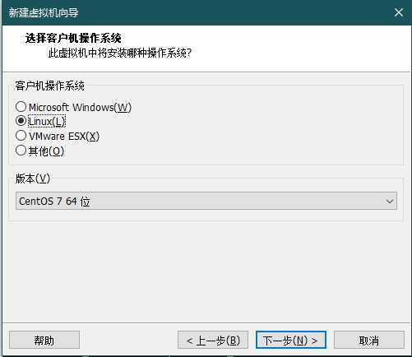Image resolution: width=412 pixels, height=357 pixels.
Task: Go back with 上一步(B) button
Action: pyautogui.click(x=213, y=340)
